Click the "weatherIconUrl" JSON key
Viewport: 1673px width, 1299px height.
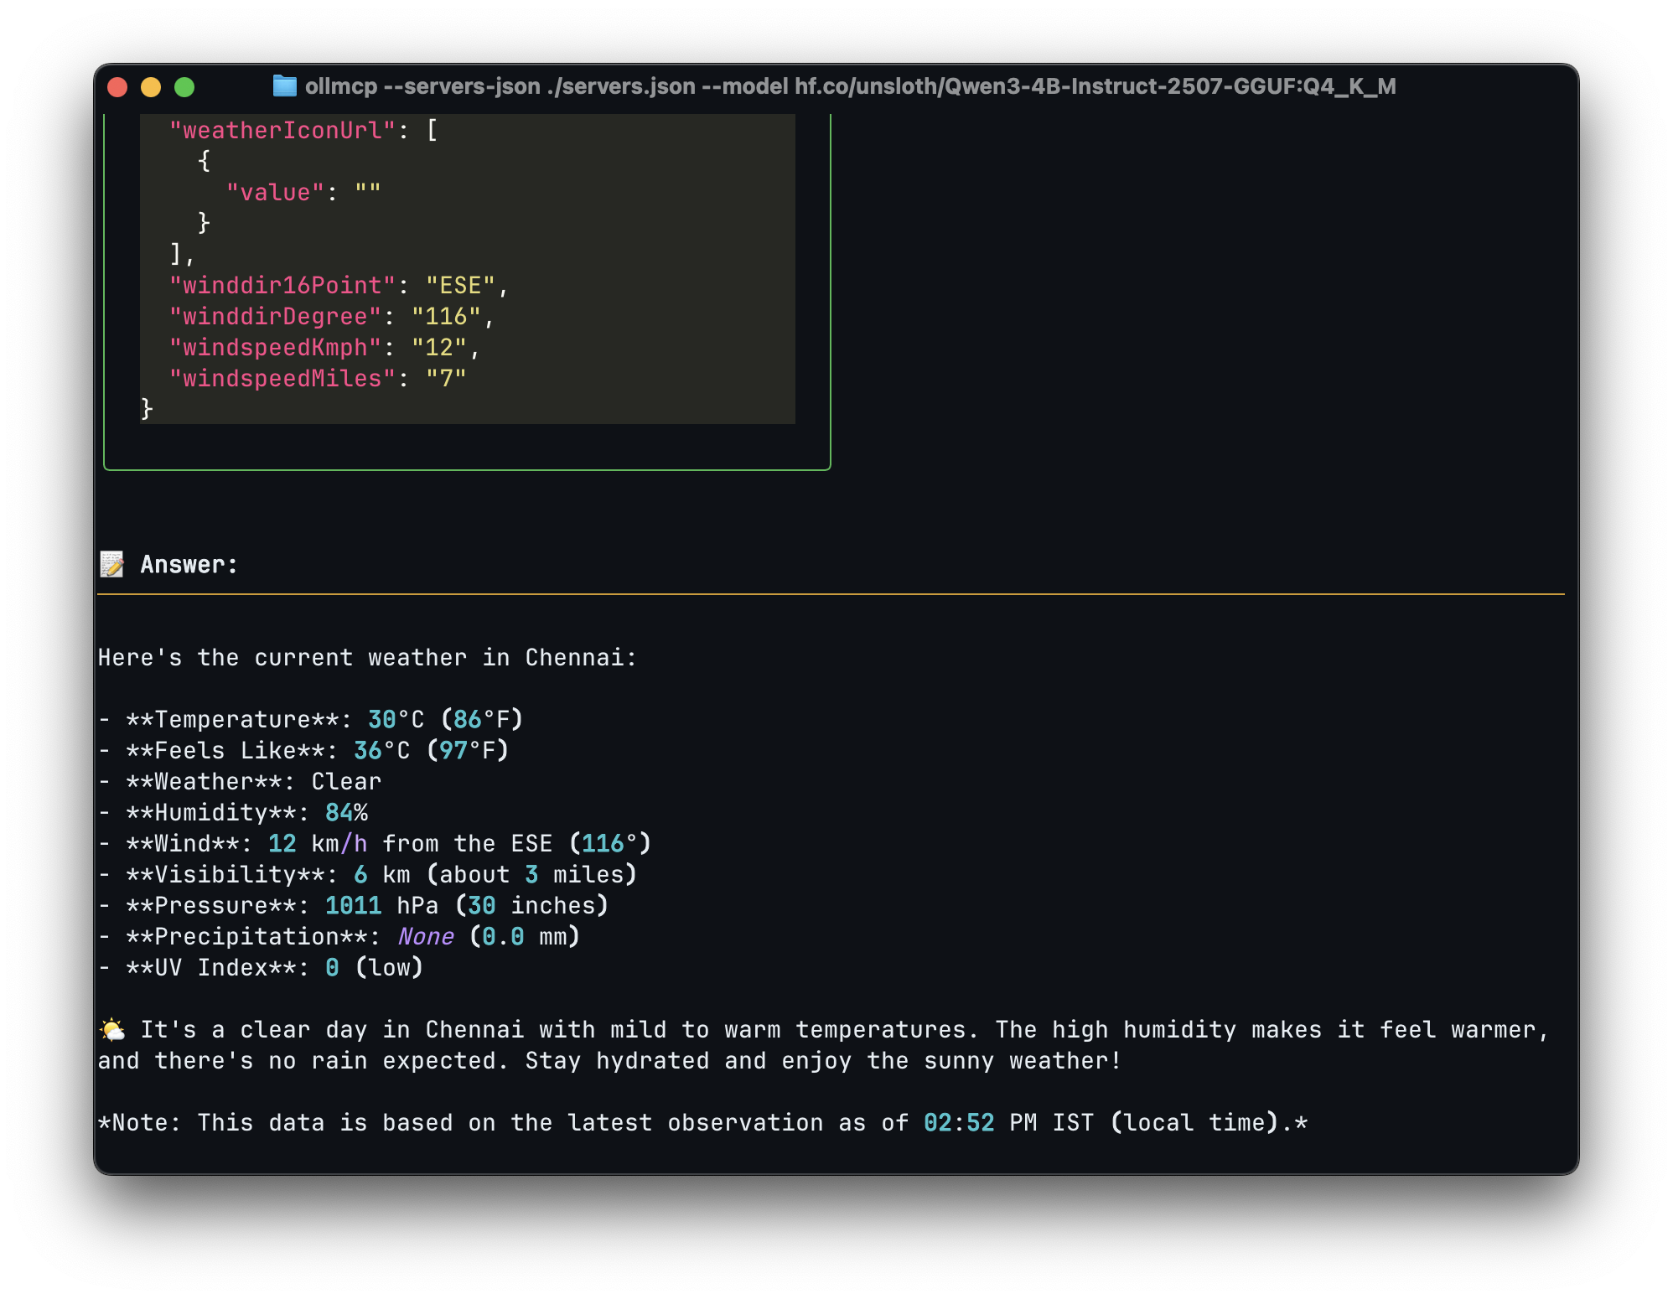(x=282, y=131)
